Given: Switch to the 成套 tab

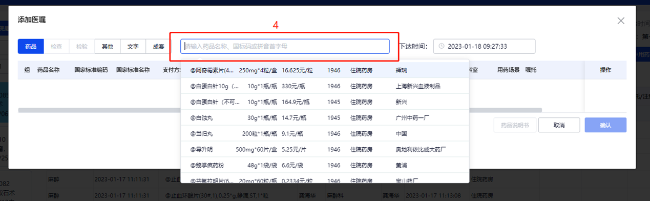Looking at the screenshot, I should coord(158,46).
